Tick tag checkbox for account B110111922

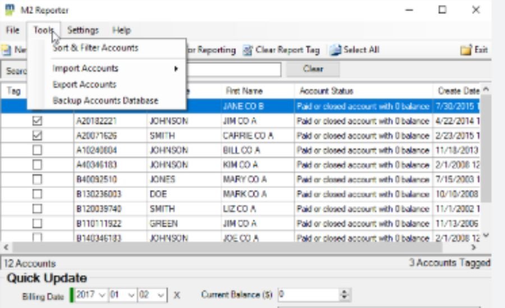pos(37,223)
